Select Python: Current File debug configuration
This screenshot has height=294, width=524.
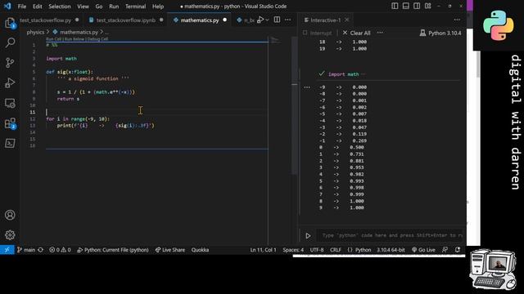click(113, 250)
